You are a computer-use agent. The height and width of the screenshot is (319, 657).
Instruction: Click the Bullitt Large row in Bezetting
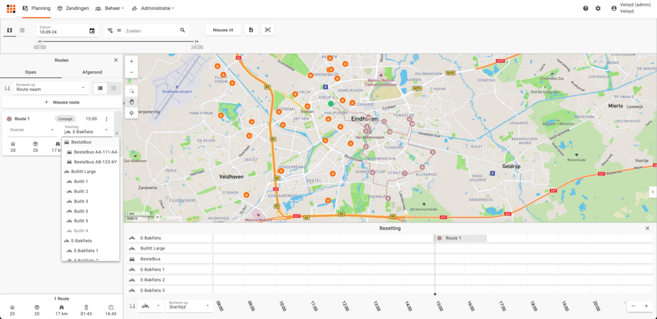(389, 248)
